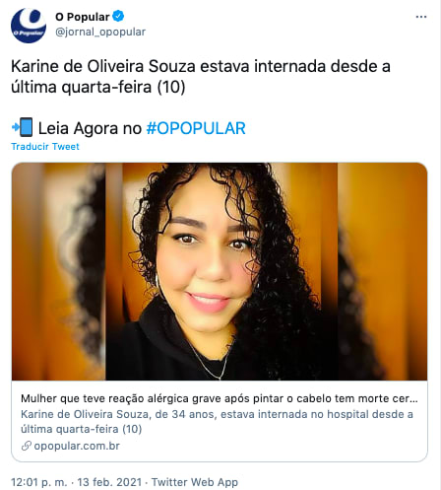441x490 pixels.
Task: Click the card description about Karine, 34 anos
Action: (x=217, y=422)
